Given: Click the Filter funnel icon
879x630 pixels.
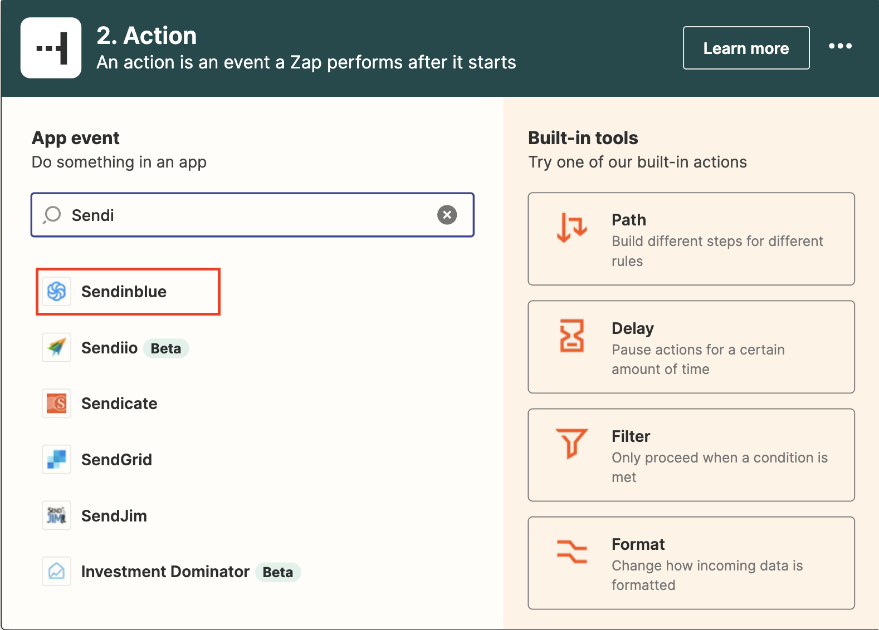Looking at the screenshot, I should coord(572,444).
